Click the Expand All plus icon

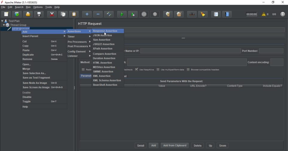click(87, 14)
